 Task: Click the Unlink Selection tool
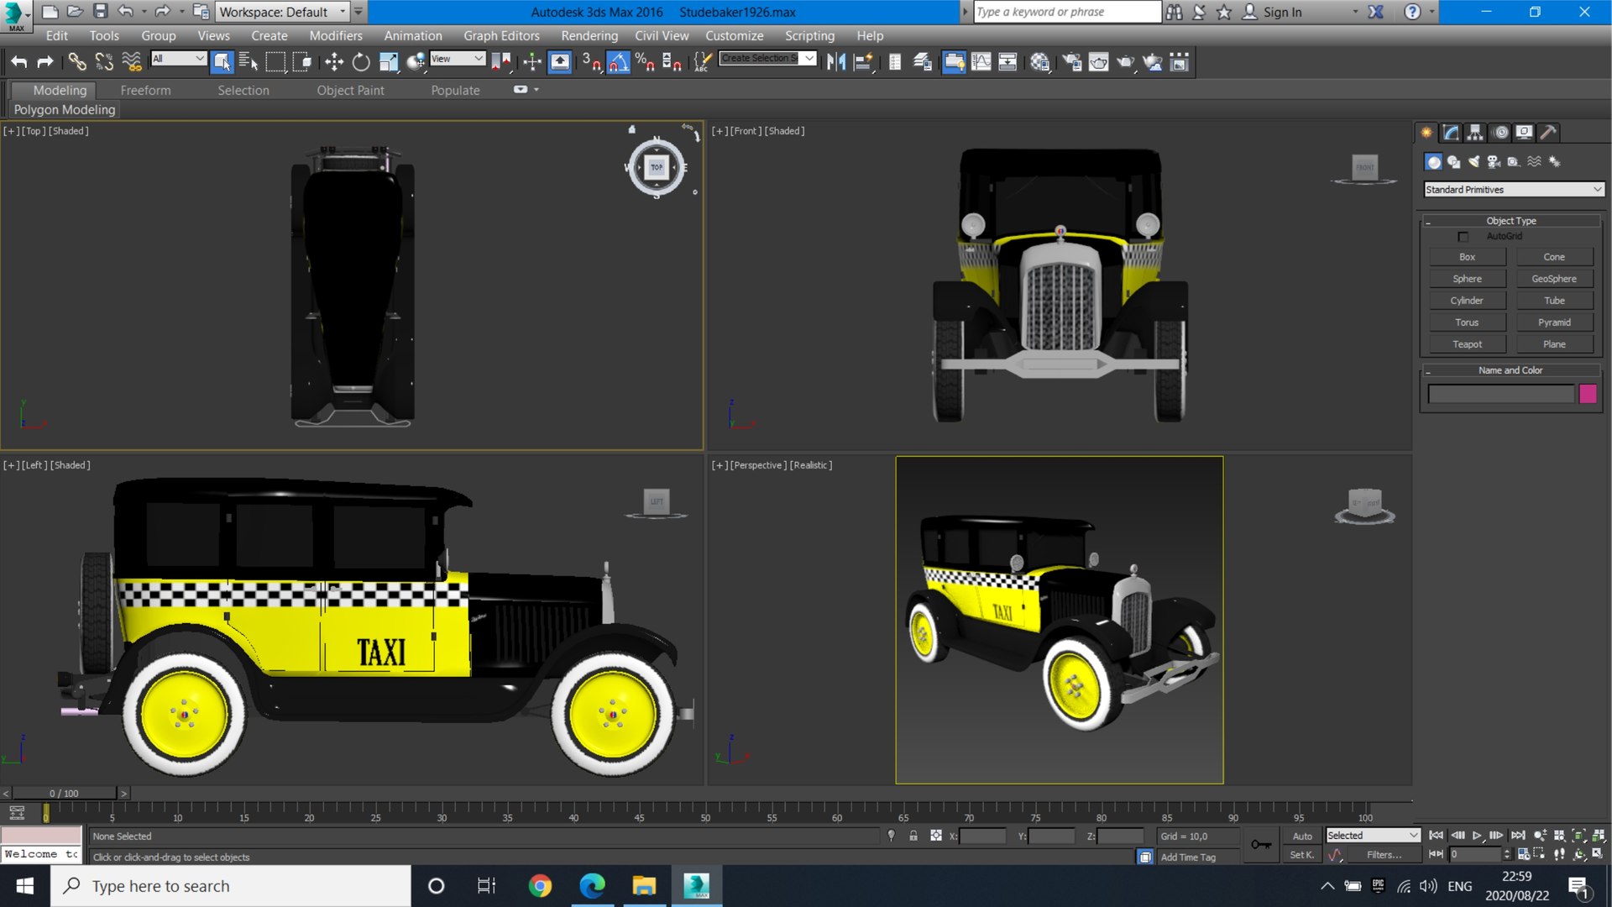[x=104, y=61]
